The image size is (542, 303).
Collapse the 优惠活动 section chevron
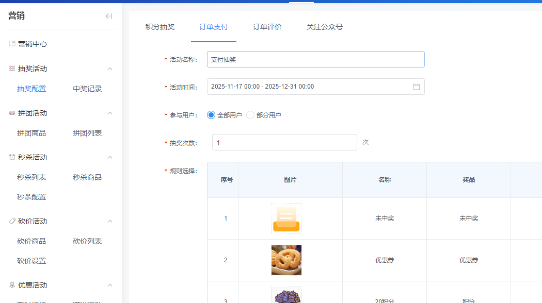point(109,285)
